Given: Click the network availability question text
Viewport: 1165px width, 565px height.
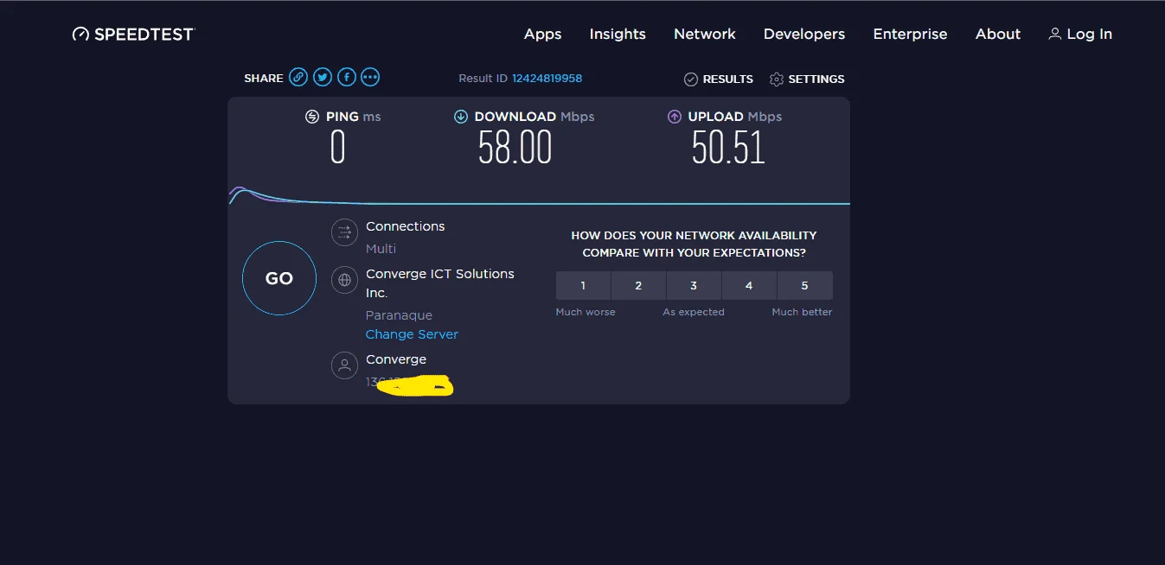Looking at the screenshot, I should 695,244.
